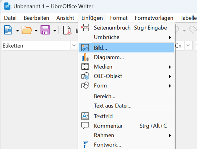
Task: Close the Einfügen menu via its header
Action: (92, 18)
